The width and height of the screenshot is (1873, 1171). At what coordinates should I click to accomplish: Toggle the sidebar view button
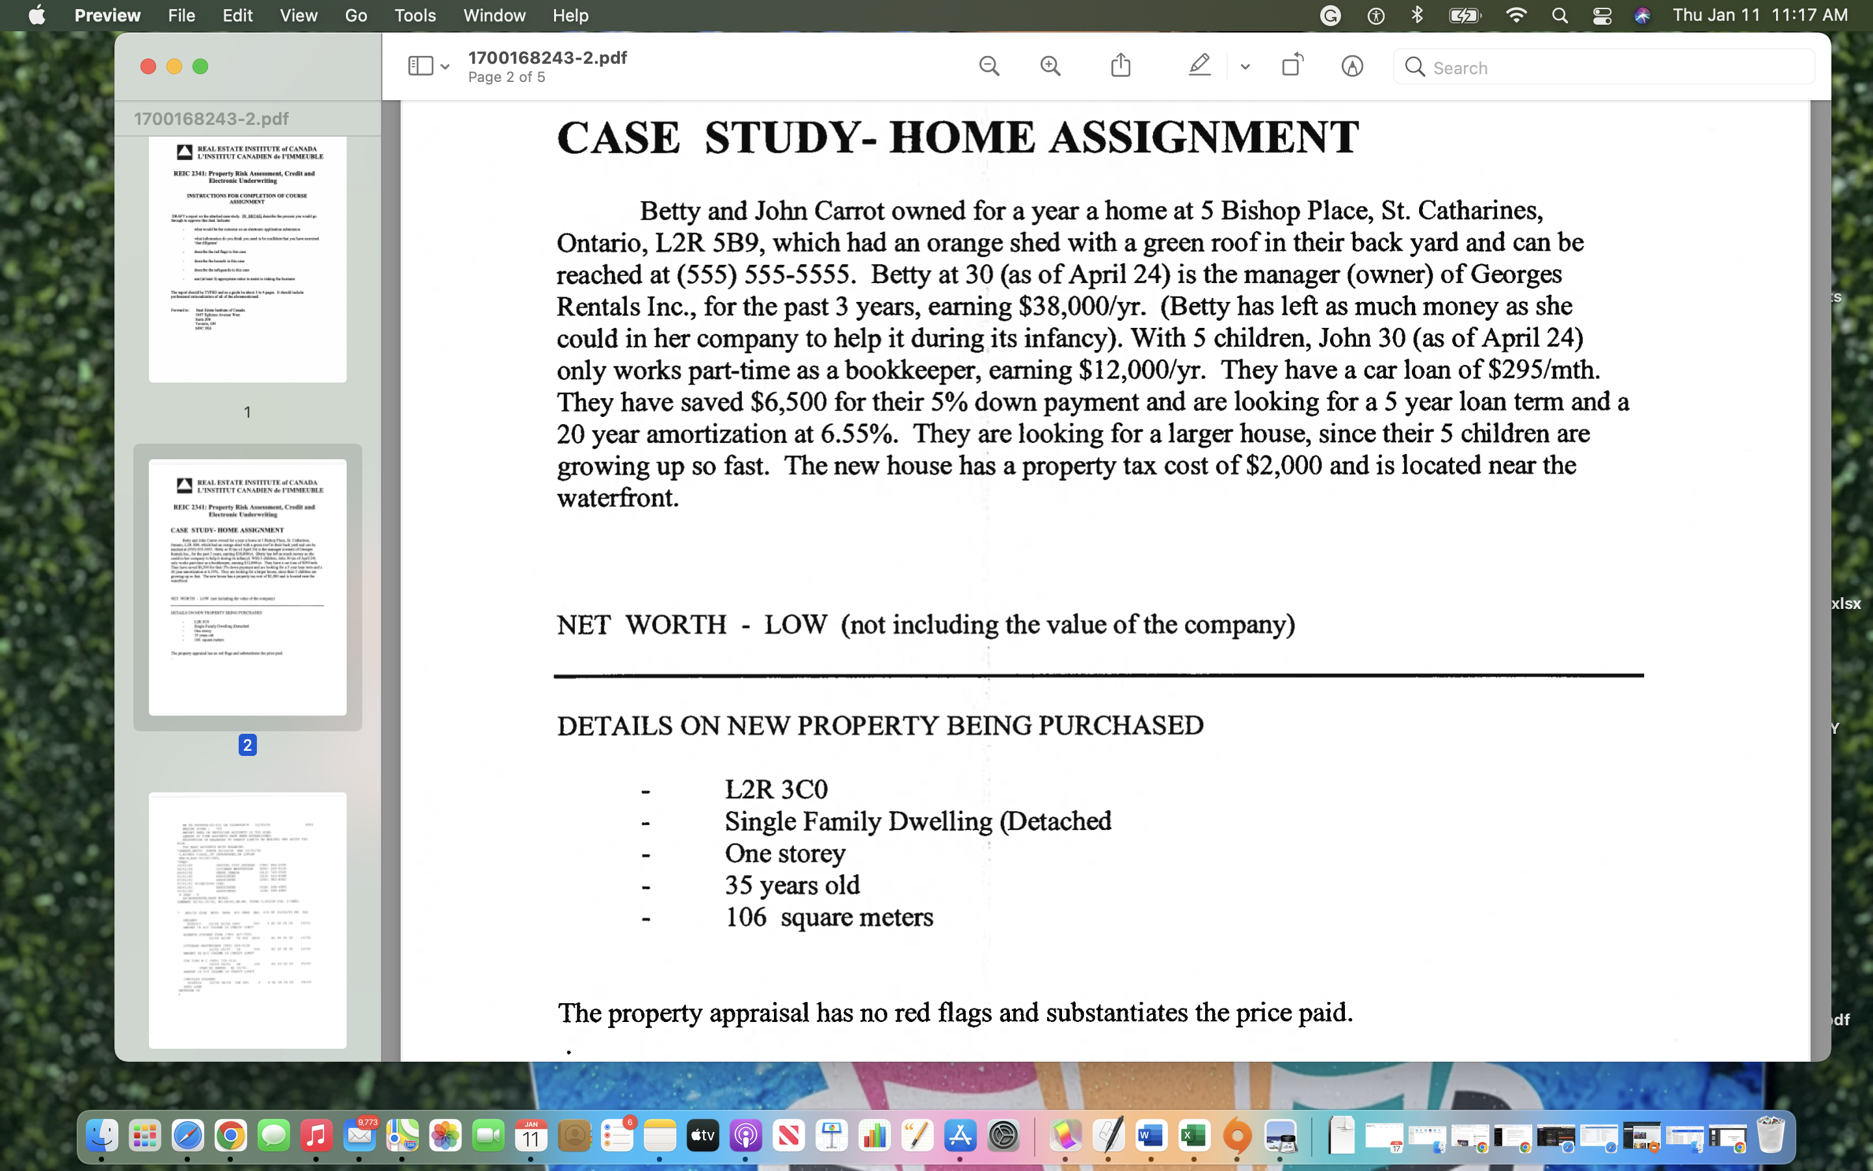point(420,66)
